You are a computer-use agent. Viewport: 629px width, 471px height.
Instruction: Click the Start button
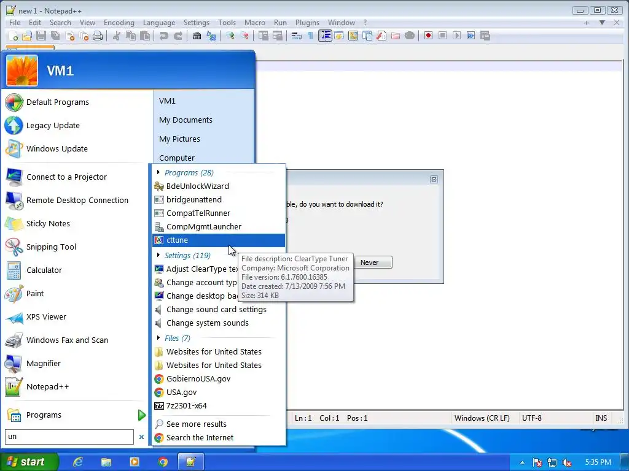point(29,462)
